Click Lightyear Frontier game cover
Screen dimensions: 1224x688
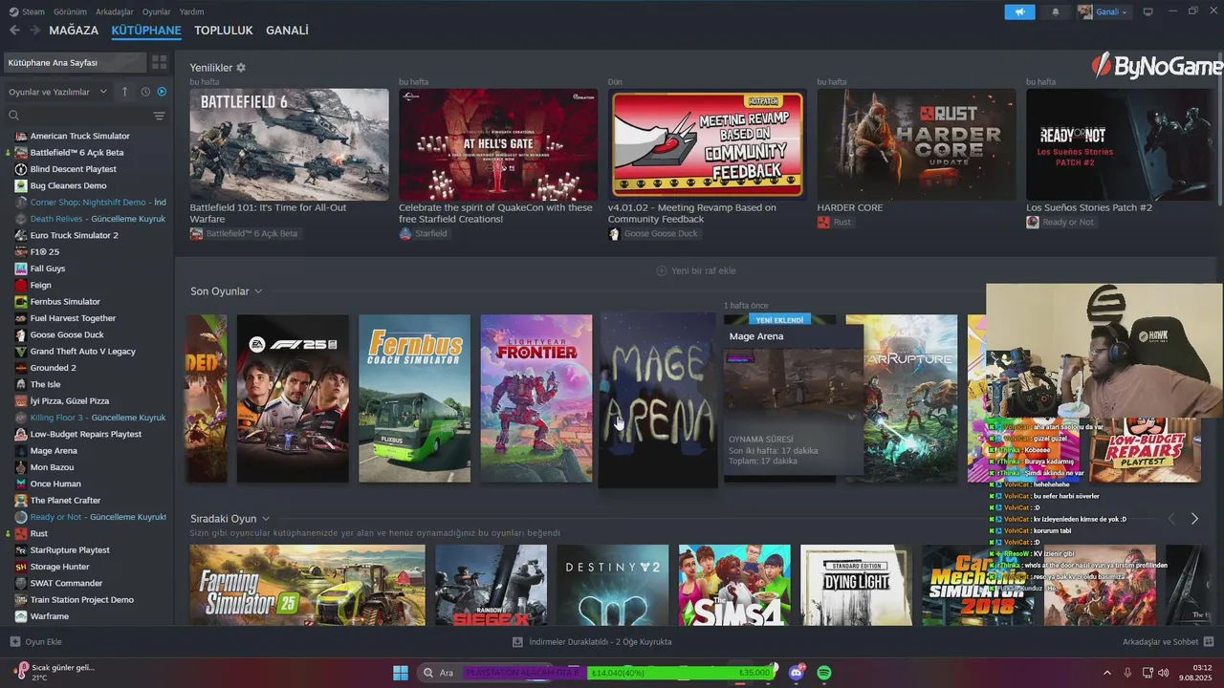536,398
